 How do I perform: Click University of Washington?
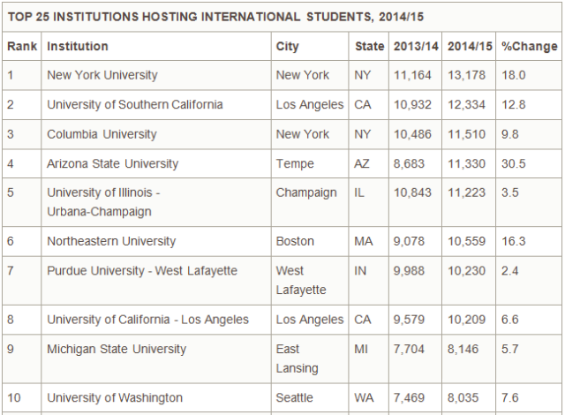point(115,398)
